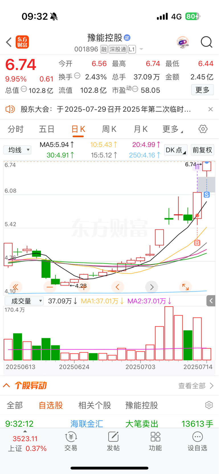Open 功能 features menu

click(155, 441)
